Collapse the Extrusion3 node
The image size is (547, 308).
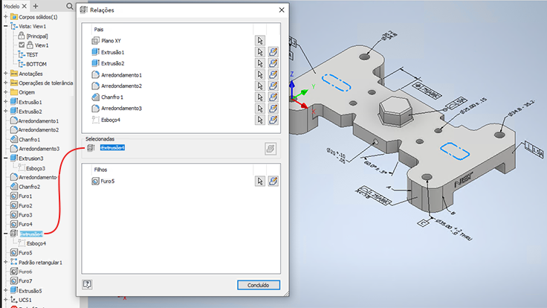tap(6, 158)
